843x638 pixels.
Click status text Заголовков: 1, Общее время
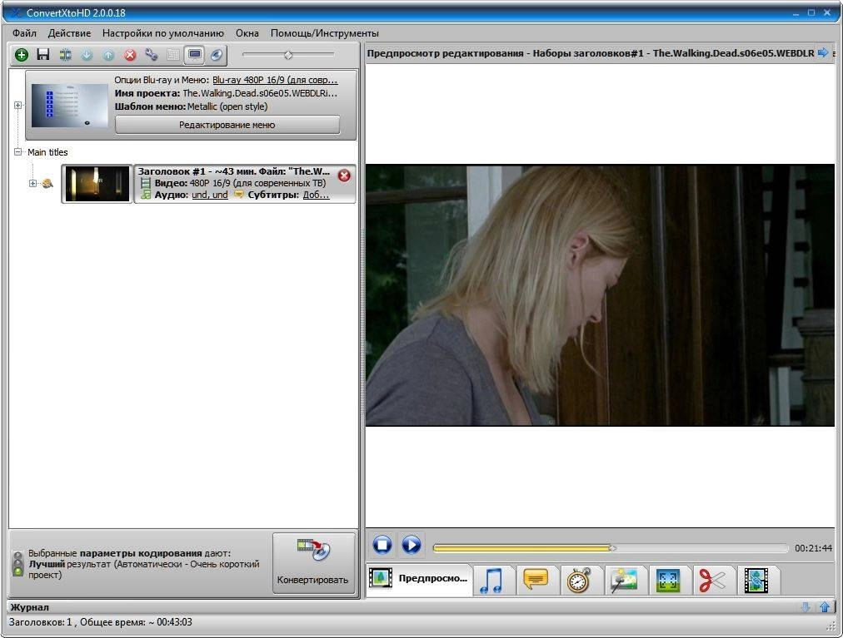(100, 622)
